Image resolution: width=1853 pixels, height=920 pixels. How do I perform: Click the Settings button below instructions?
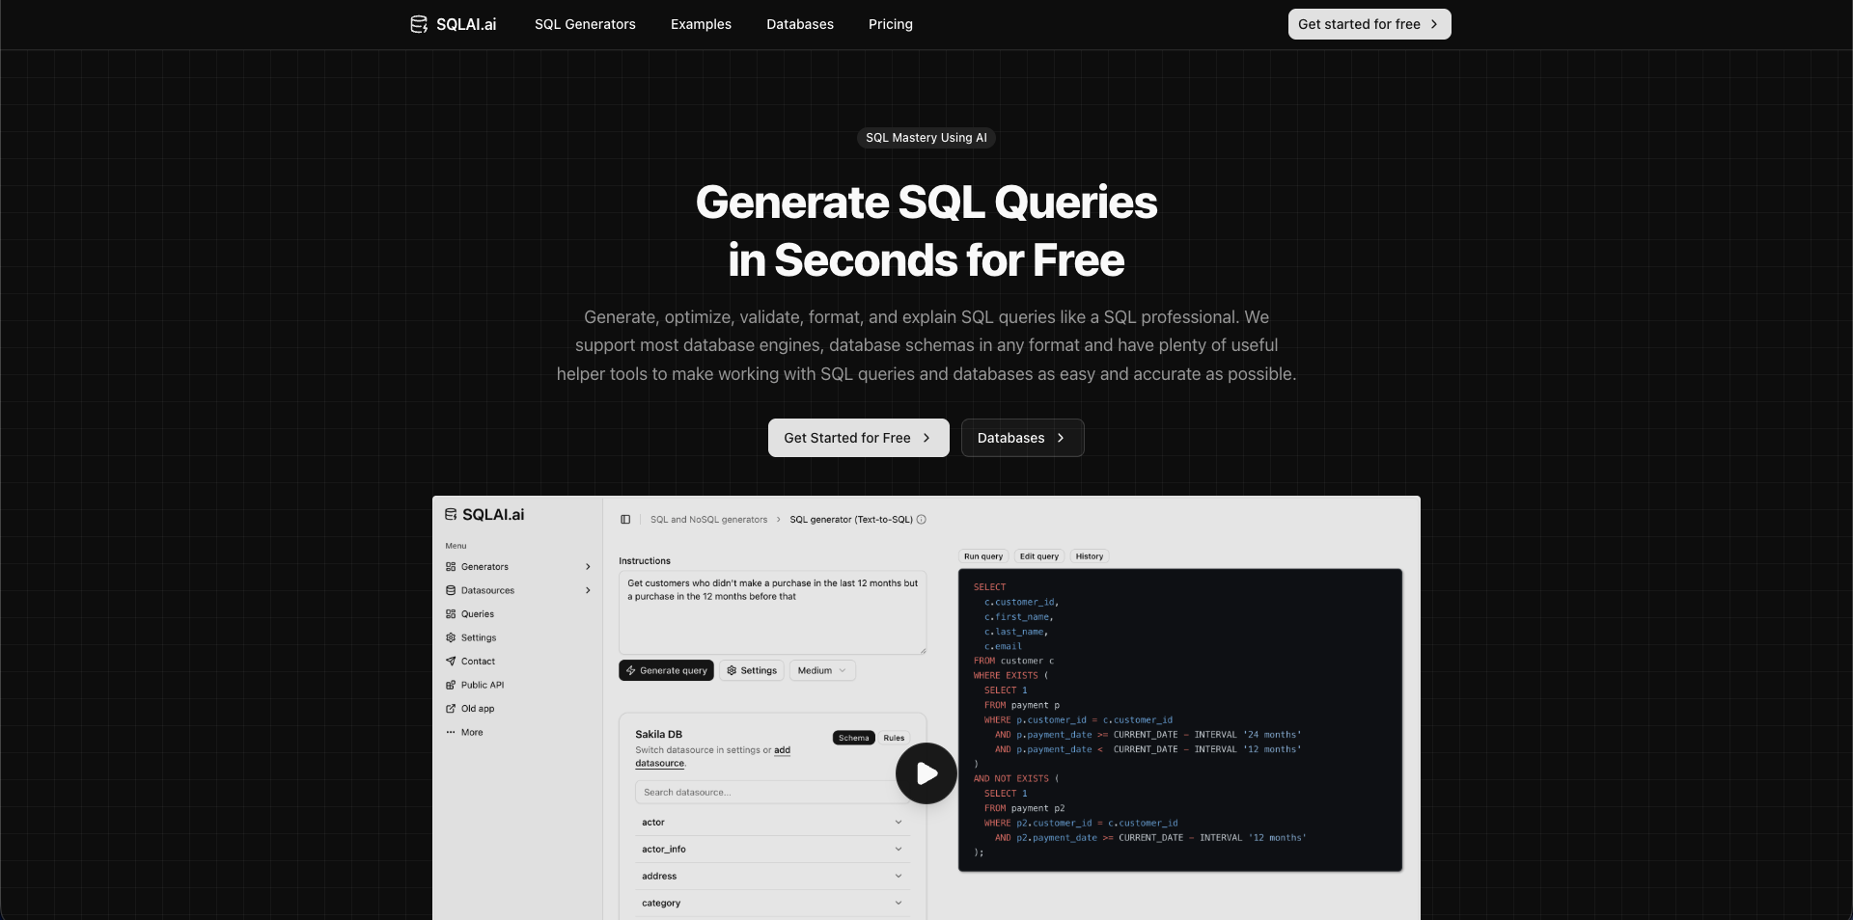click(752, 670)
